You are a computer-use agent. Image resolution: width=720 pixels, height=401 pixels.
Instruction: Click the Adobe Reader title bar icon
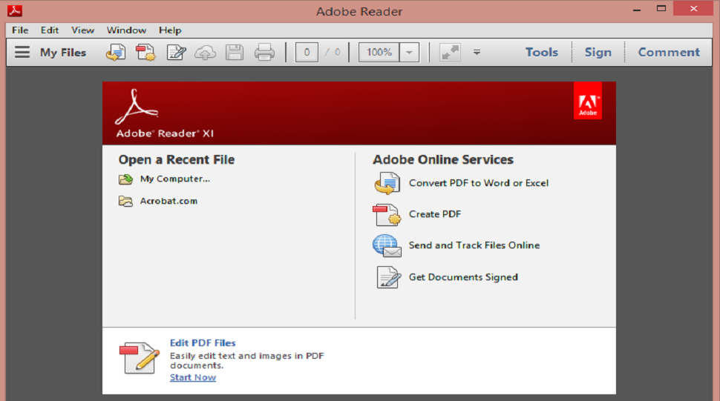pyautogui.click(x=15, y=10)
